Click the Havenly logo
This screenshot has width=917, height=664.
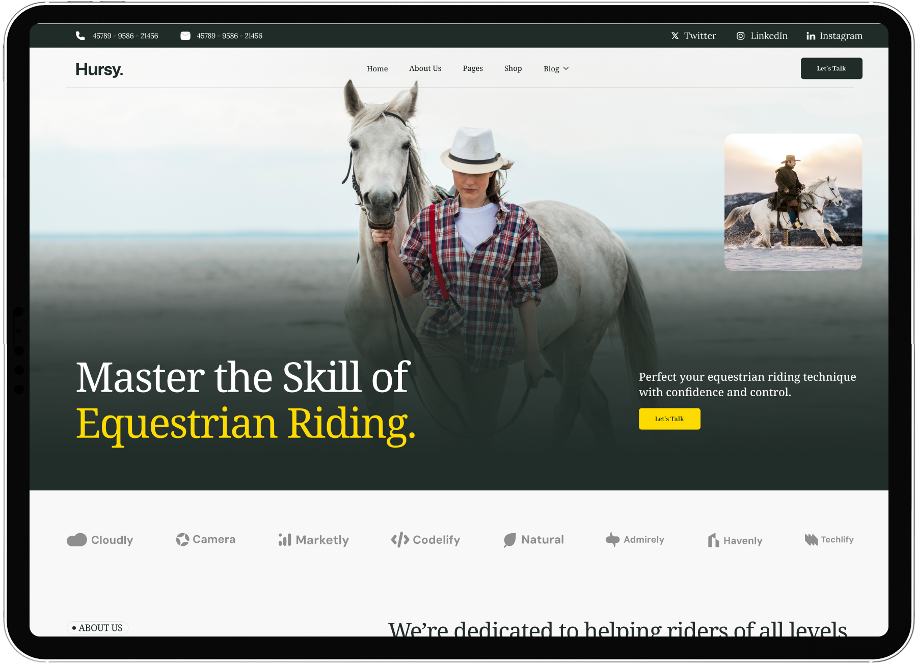point(735,540)
